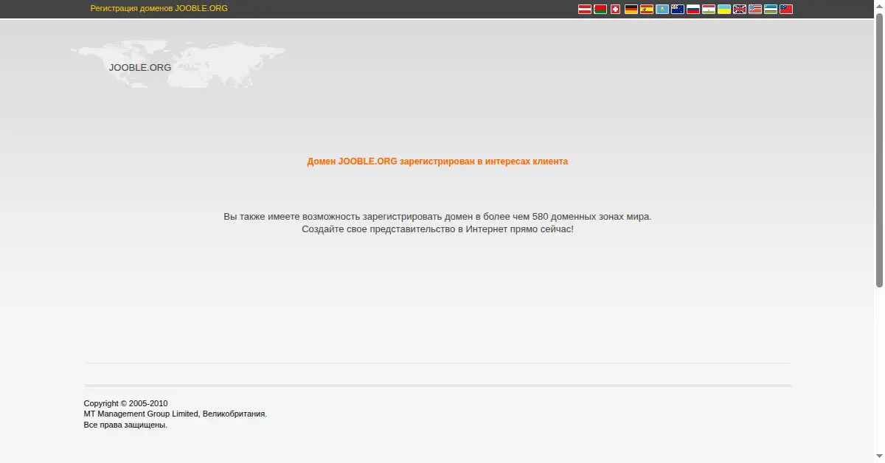885x463 pixels.
Task: Click the 'Copyright © 2005-2010' text
Action: pos(125,403)
